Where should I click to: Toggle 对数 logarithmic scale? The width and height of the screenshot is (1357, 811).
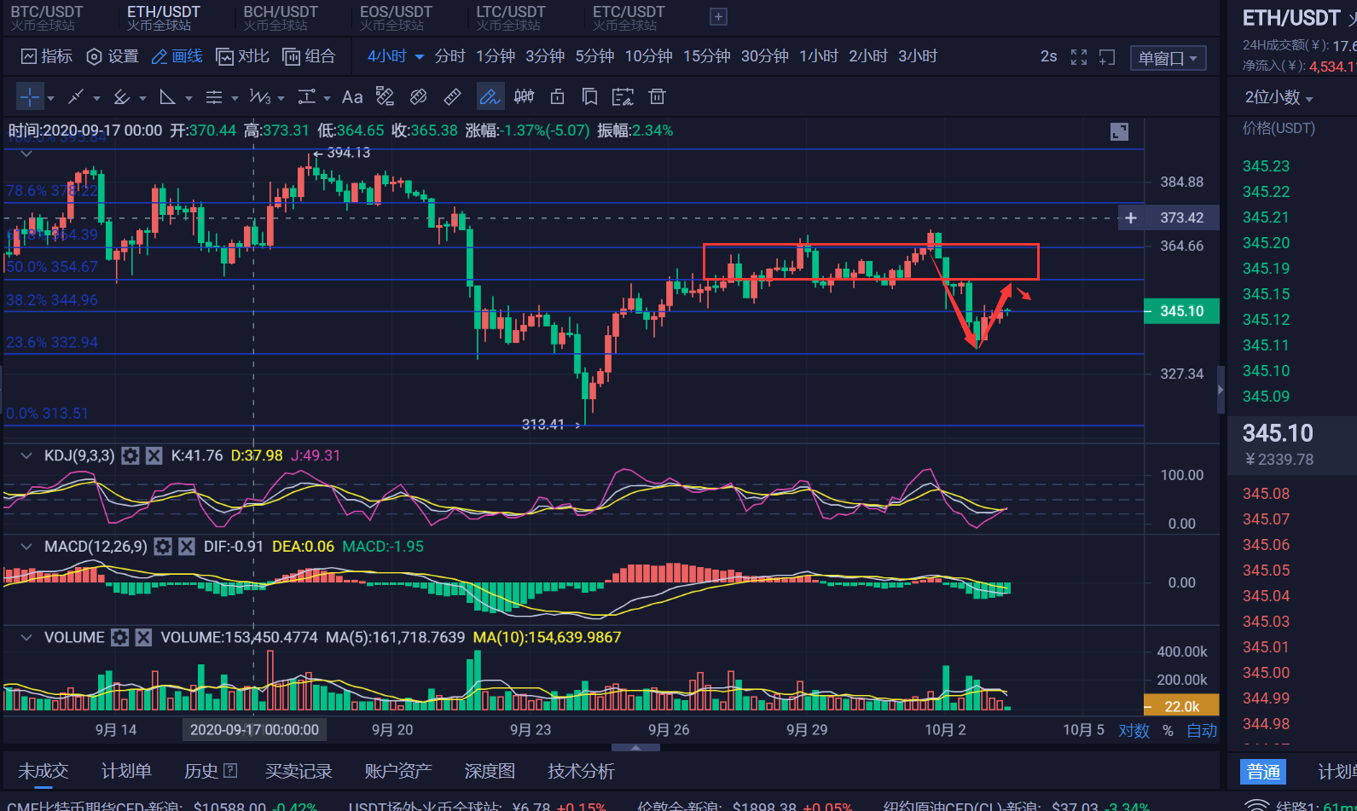1134,731
